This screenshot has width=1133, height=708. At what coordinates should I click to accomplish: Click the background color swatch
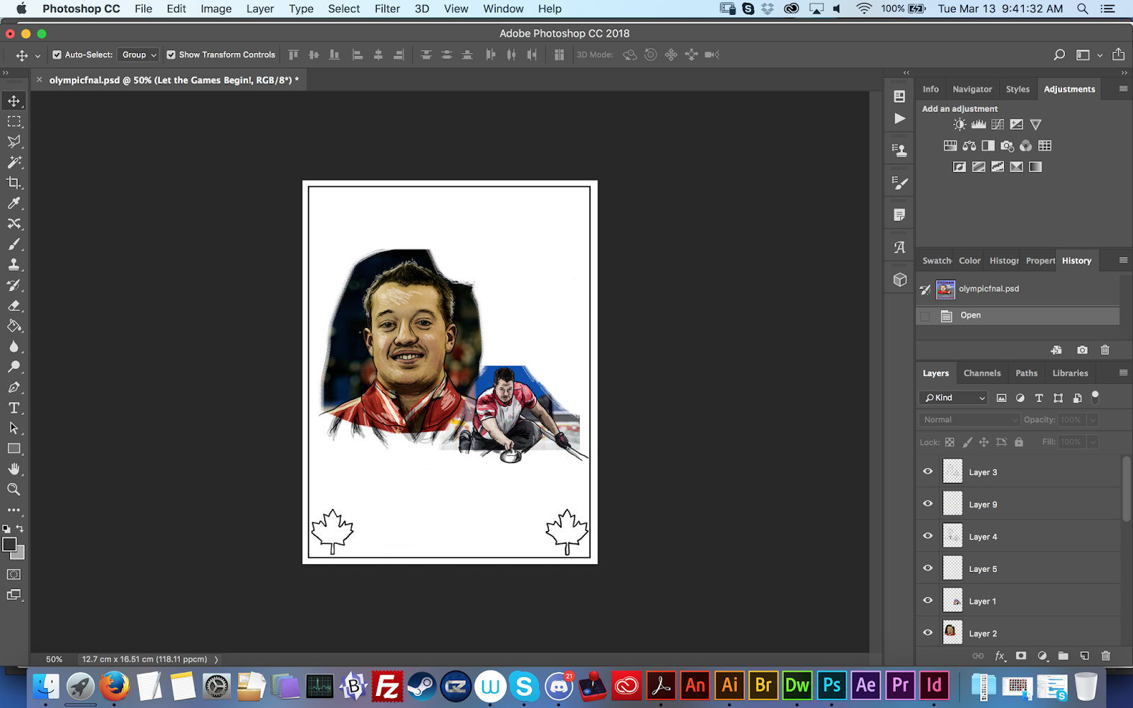tap(19, 554)
